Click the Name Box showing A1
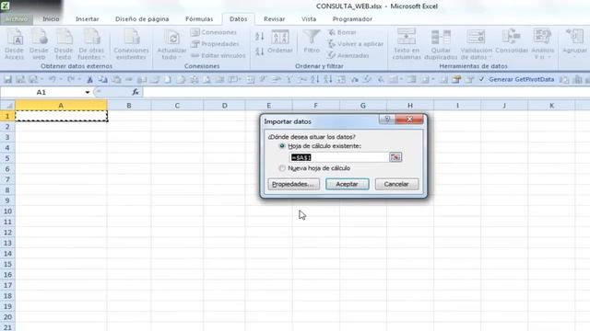Viewport: 590px width, 331px height. click(x=42, y=92)
